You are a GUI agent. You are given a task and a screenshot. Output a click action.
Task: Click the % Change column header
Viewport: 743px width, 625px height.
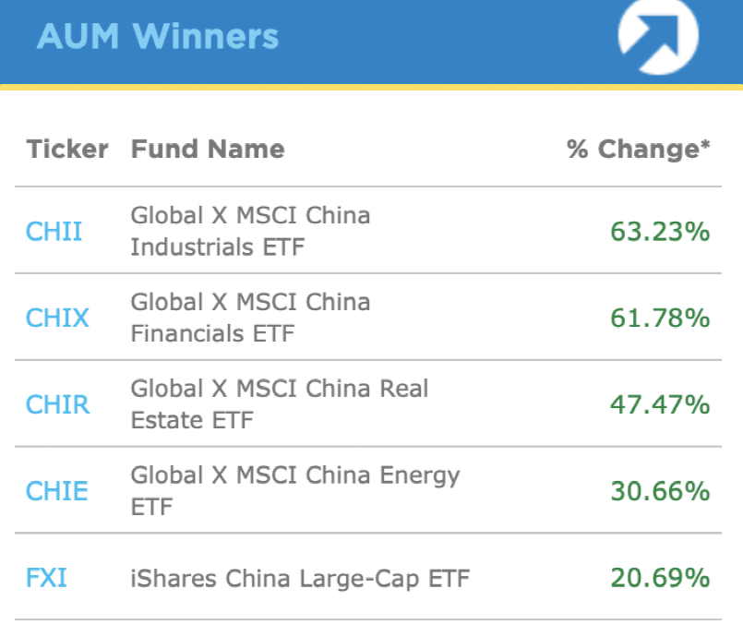click(x=638, y=150)
